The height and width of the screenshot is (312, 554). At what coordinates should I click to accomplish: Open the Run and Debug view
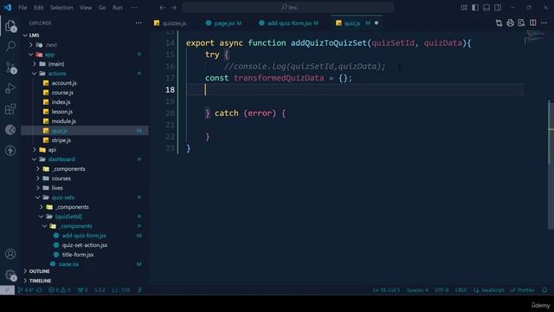[x=10, y=88]
